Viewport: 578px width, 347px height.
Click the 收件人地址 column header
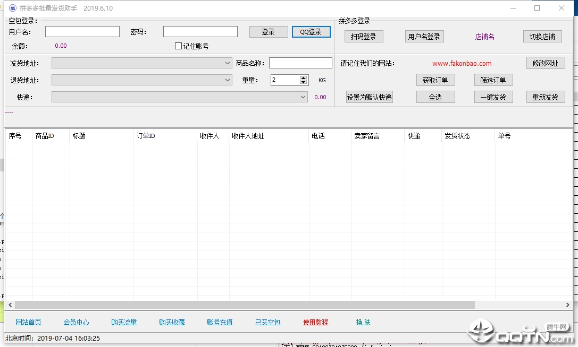tap(269, 136)
